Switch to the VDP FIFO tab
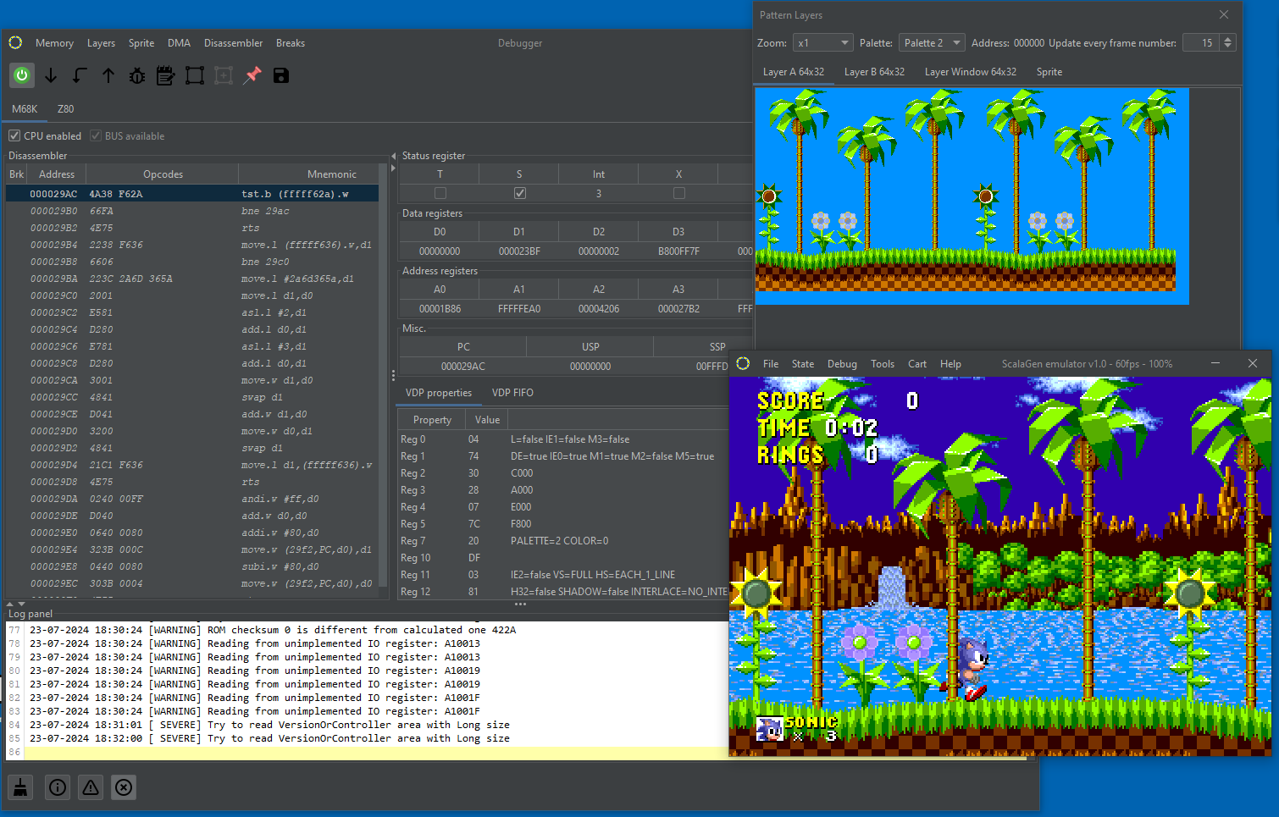Viewport: 1279px width, 817px height. [x=512, y=392]
